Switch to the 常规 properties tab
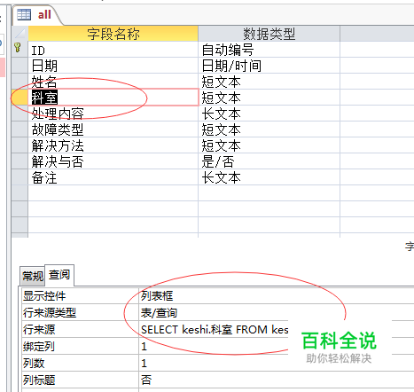Image resolution: width=414 pixels, height=392 pixels. 33,276
